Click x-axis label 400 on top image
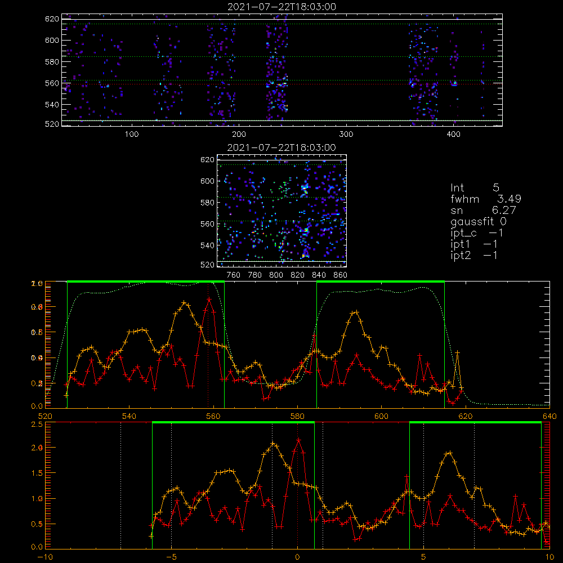 pyautogui.click(x=453, y=135)
